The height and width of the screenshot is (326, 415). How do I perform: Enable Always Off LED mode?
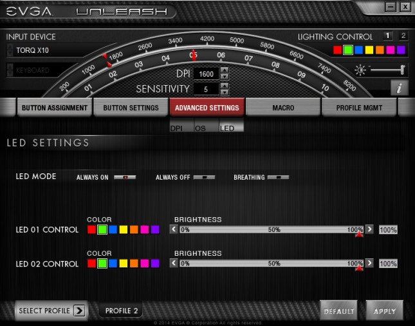coord(205,177)
